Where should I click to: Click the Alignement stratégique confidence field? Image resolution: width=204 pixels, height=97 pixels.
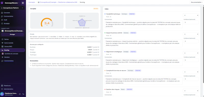pos(191,60)
